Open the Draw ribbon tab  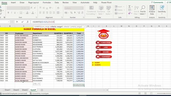point(22,2)
